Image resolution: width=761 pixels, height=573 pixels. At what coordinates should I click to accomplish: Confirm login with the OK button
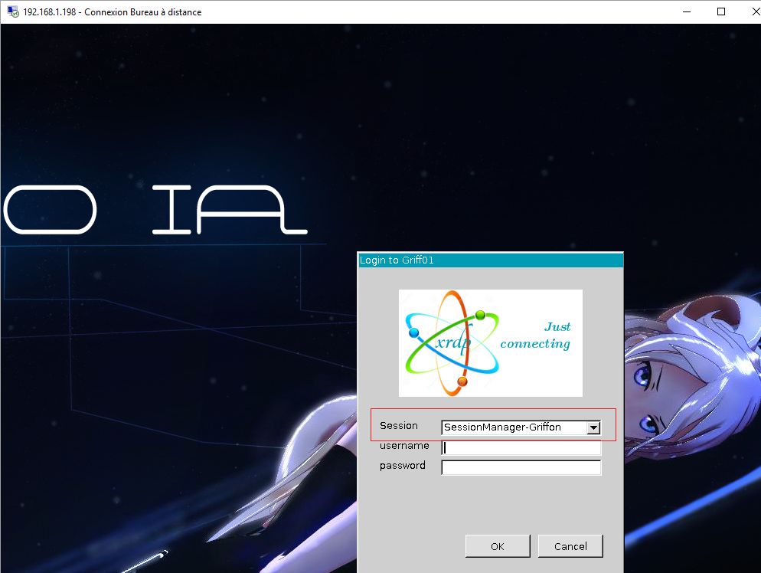(498, 546)
